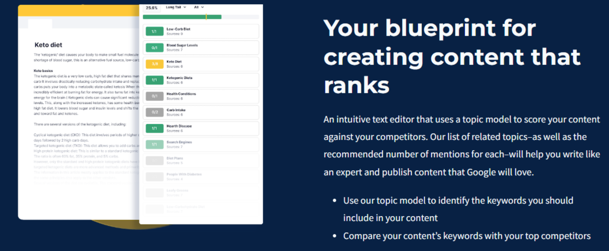Click the 'An intuitive text editor' paragraph

coord(462,146)
